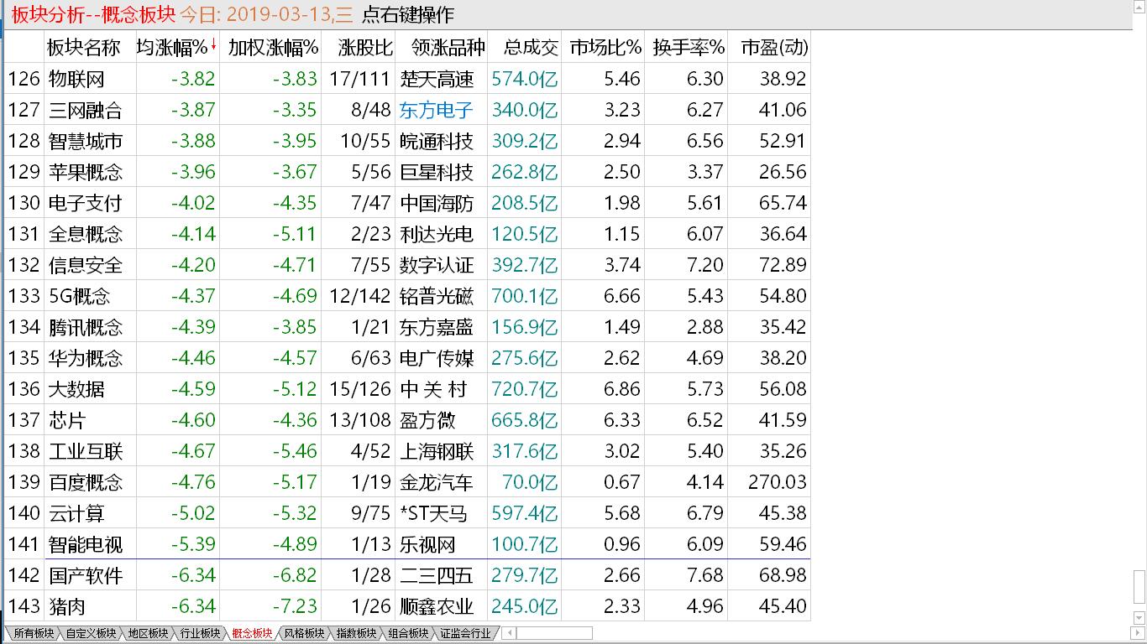Click the horizontal scrollbar thumb
1147x644 pixels.
553,633
